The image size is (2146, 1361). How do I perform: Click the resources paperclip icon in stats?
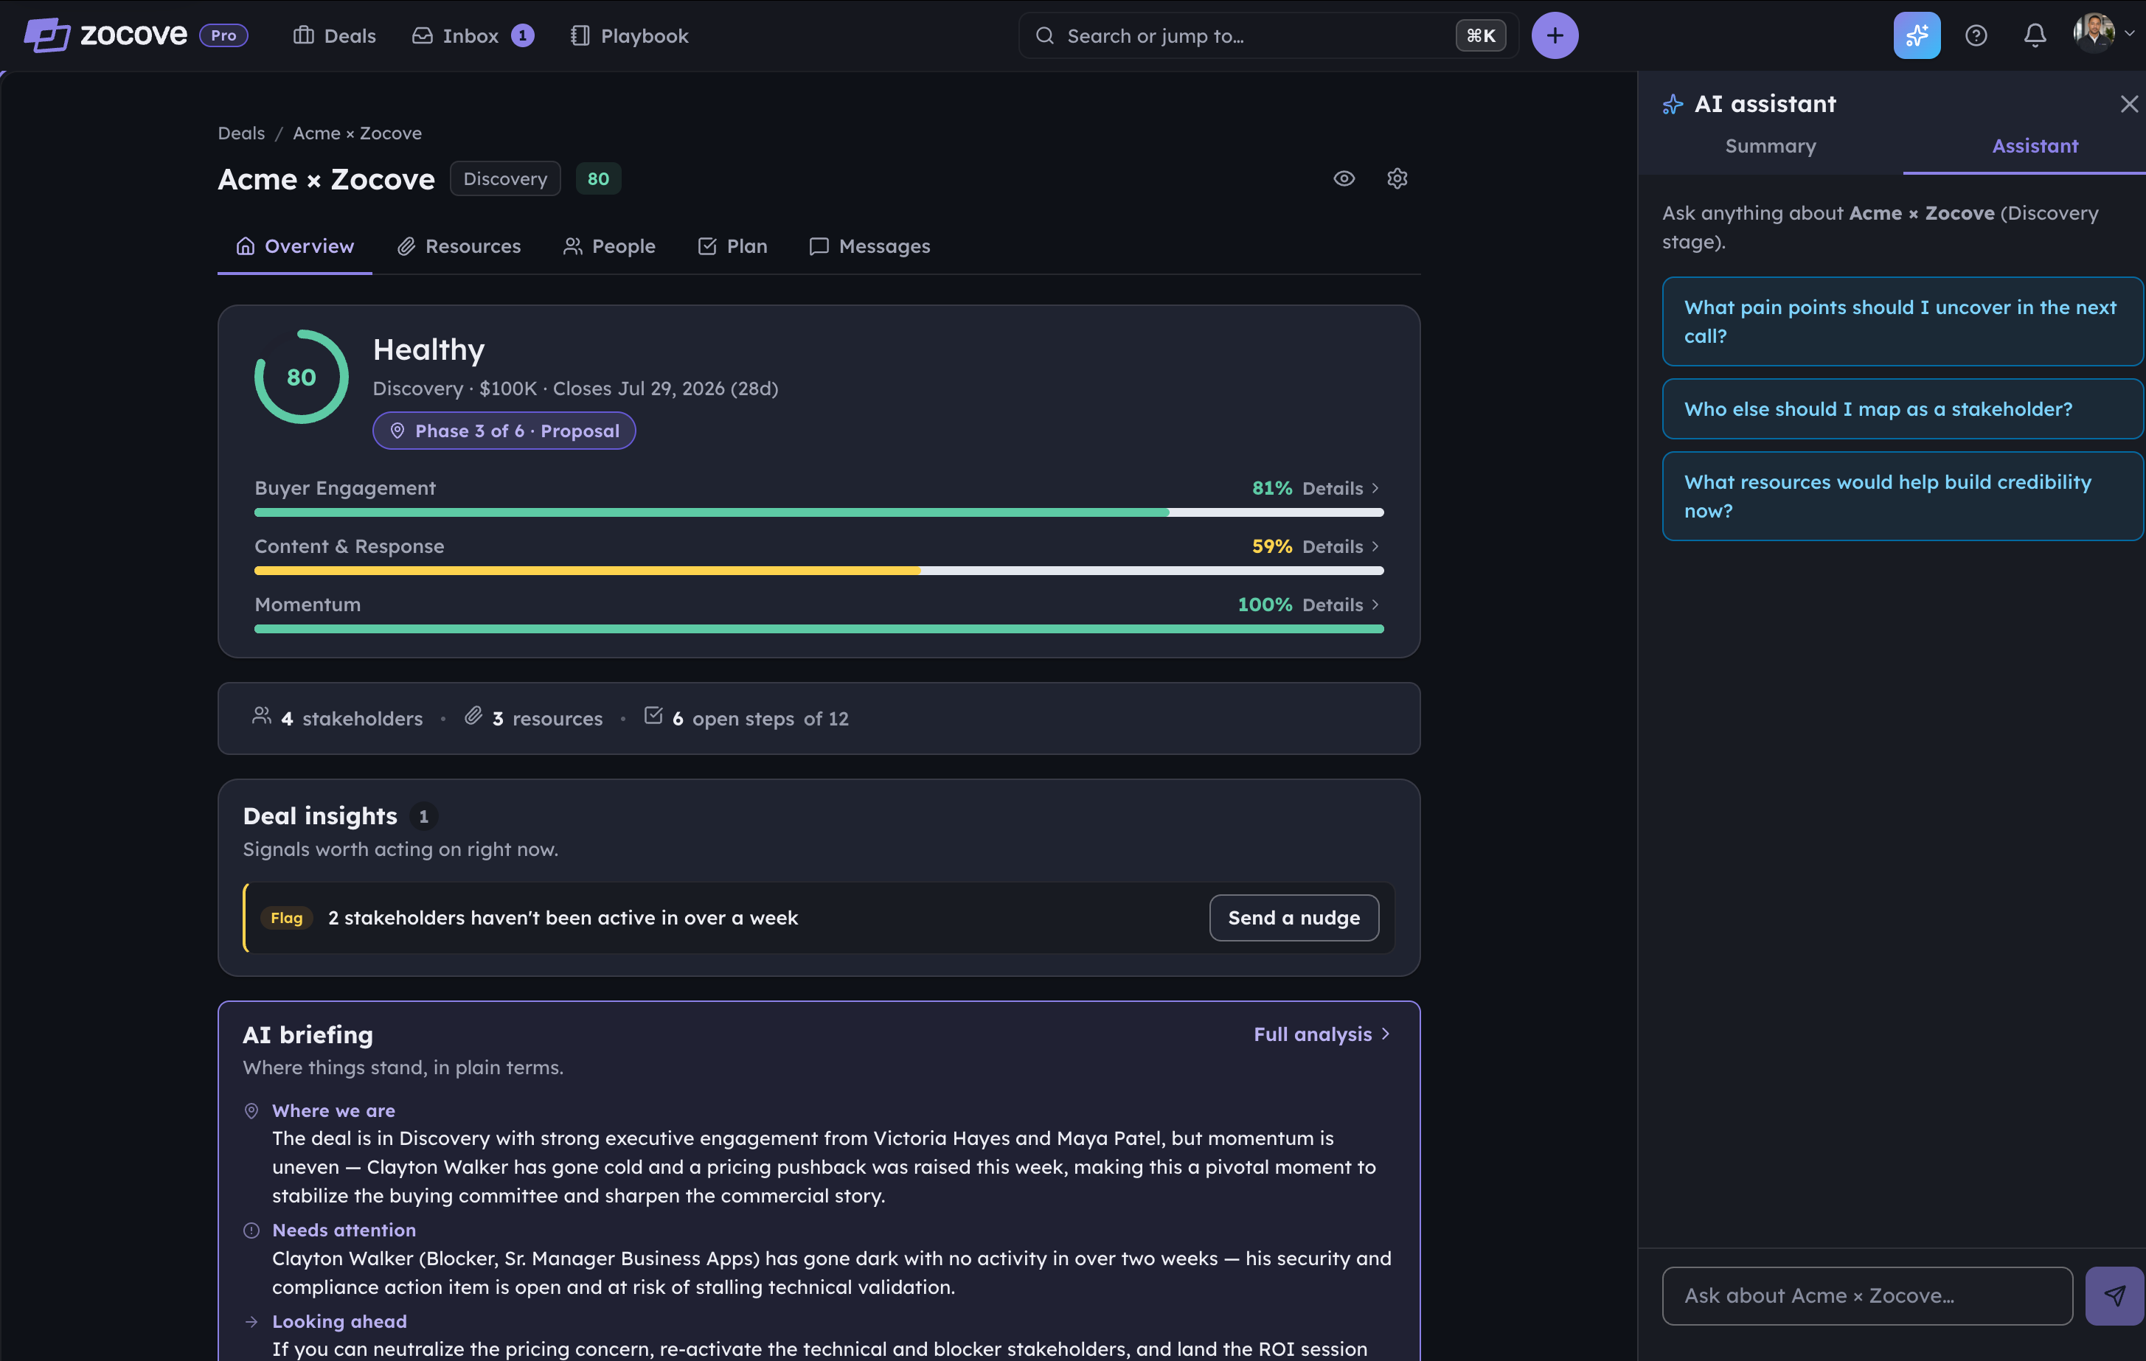473,715
